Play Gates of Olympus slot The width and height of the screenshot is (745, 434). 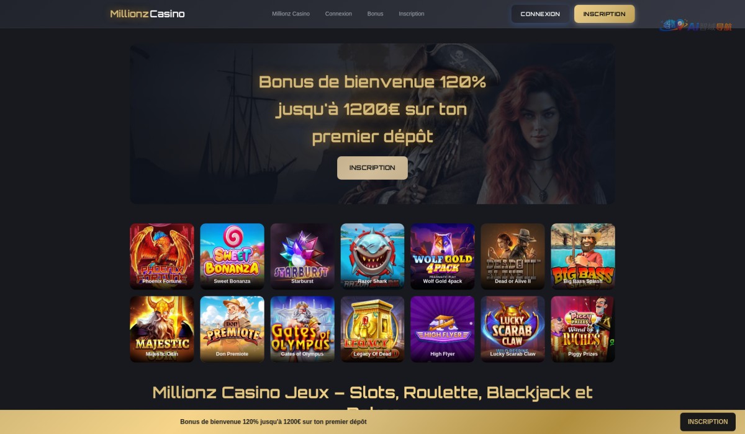coord(302,329)
